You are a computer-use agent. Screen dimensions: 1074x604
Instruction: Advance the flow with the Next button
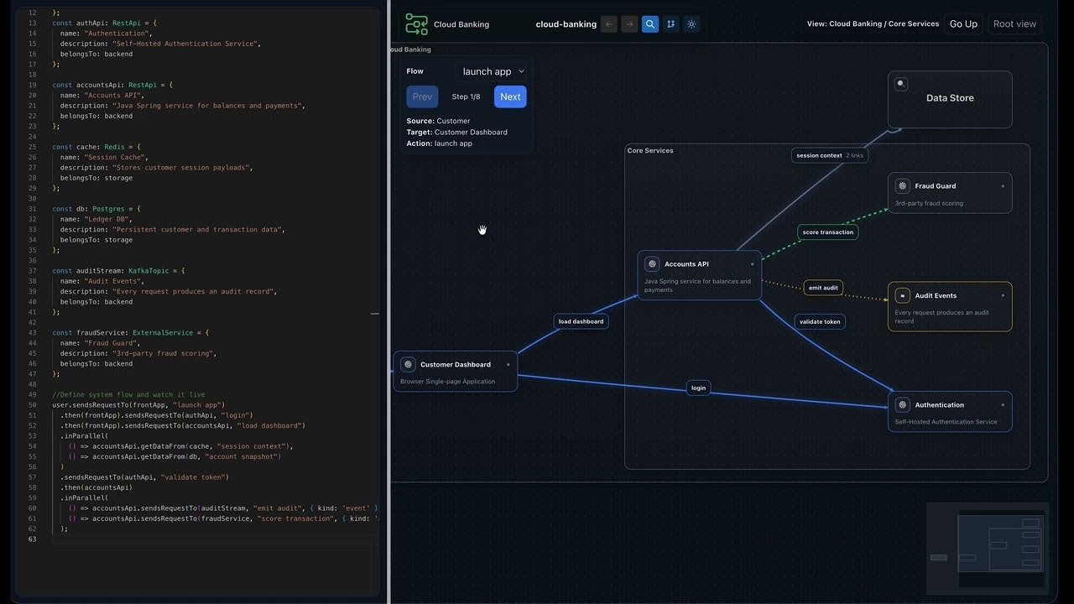(x=509, y=96)
